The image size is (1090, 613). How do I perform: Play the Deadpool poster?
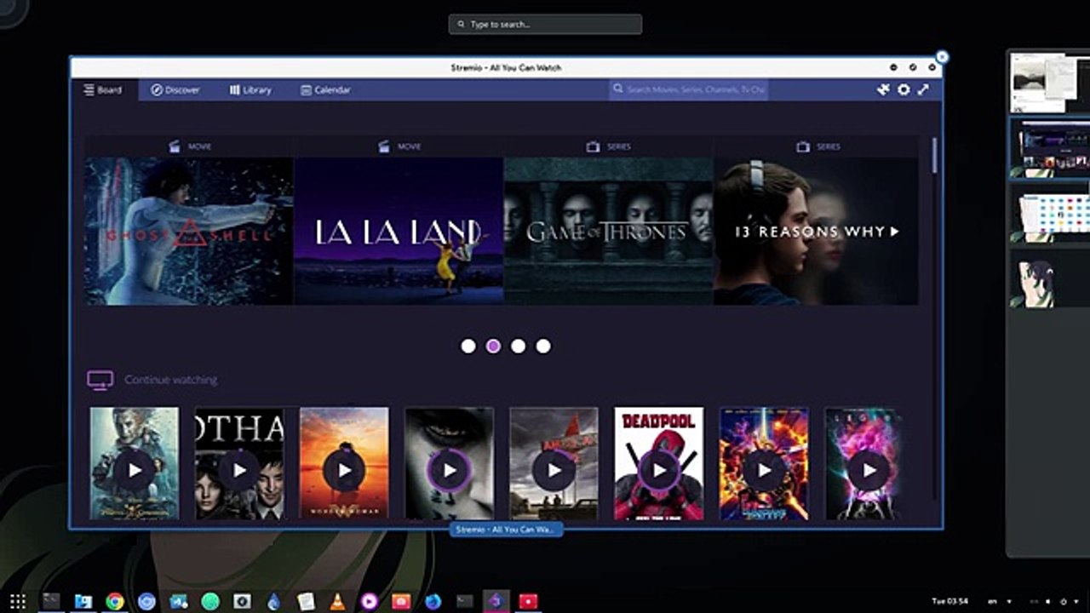tap(658, 470)
